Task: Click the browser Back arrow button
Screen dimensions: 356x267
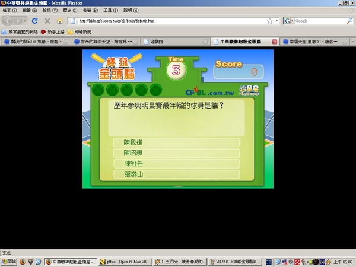Action: pyautogui.click(x=7, y=21)
